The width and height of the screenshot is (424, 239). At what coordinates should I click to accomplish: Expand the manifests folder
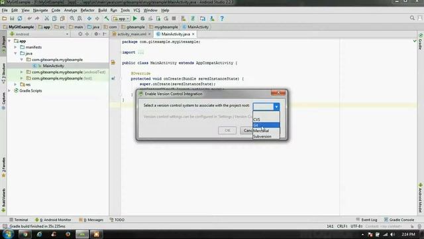16,47
